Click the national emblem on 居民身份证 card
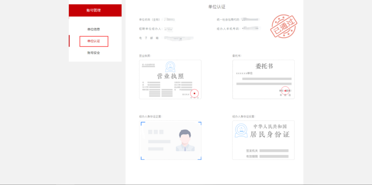The height and width of the screenshot is (185, 372). pos(241,131)
